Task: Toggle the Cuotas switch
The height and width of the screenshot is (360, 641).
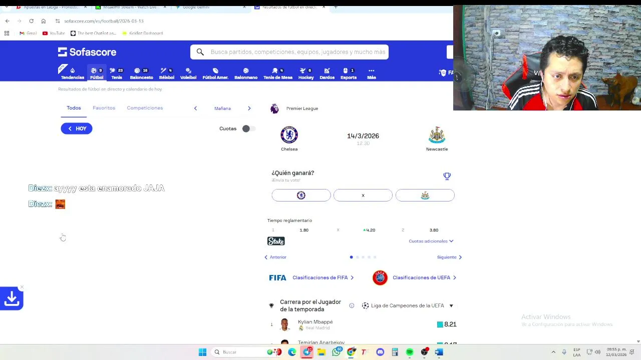Action: (x=248, y=128)
